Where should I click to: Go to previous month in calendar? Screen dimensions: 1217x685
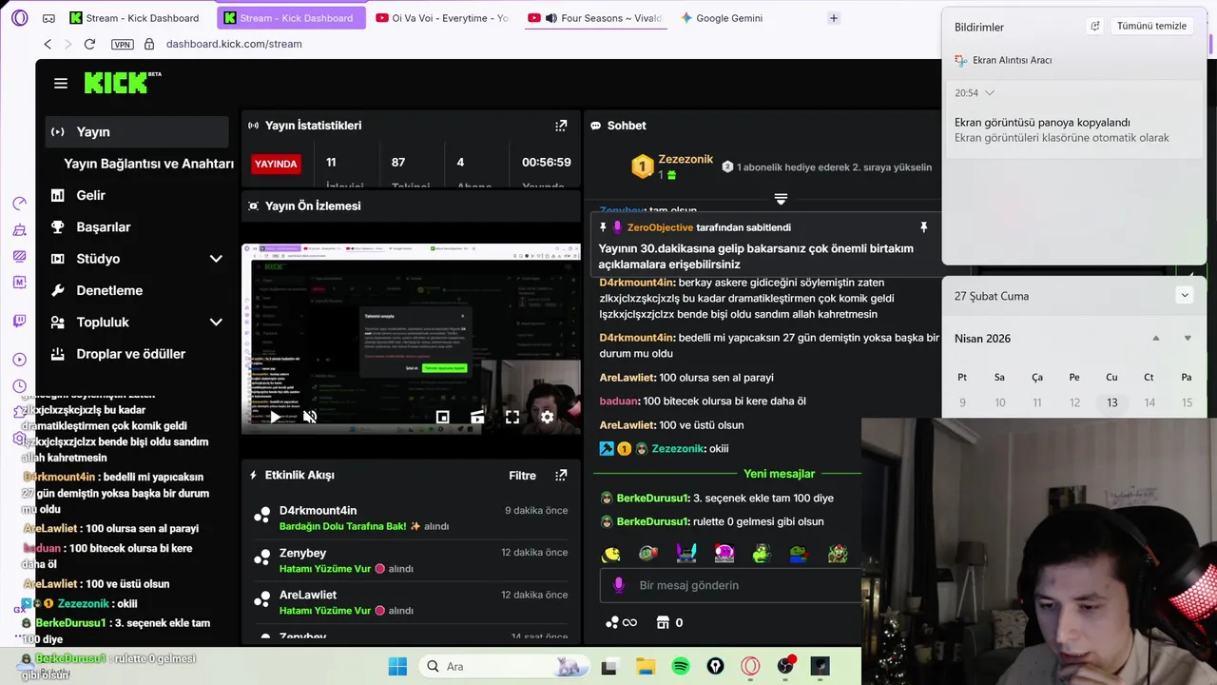pyautogui.click(x=1156, y=339)
